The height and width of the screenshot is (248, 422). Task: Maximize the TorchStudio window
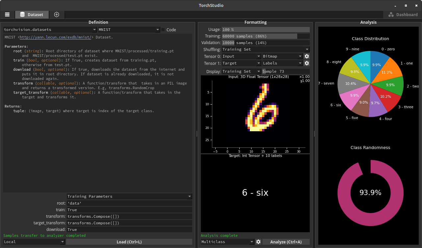click(406, 6)
